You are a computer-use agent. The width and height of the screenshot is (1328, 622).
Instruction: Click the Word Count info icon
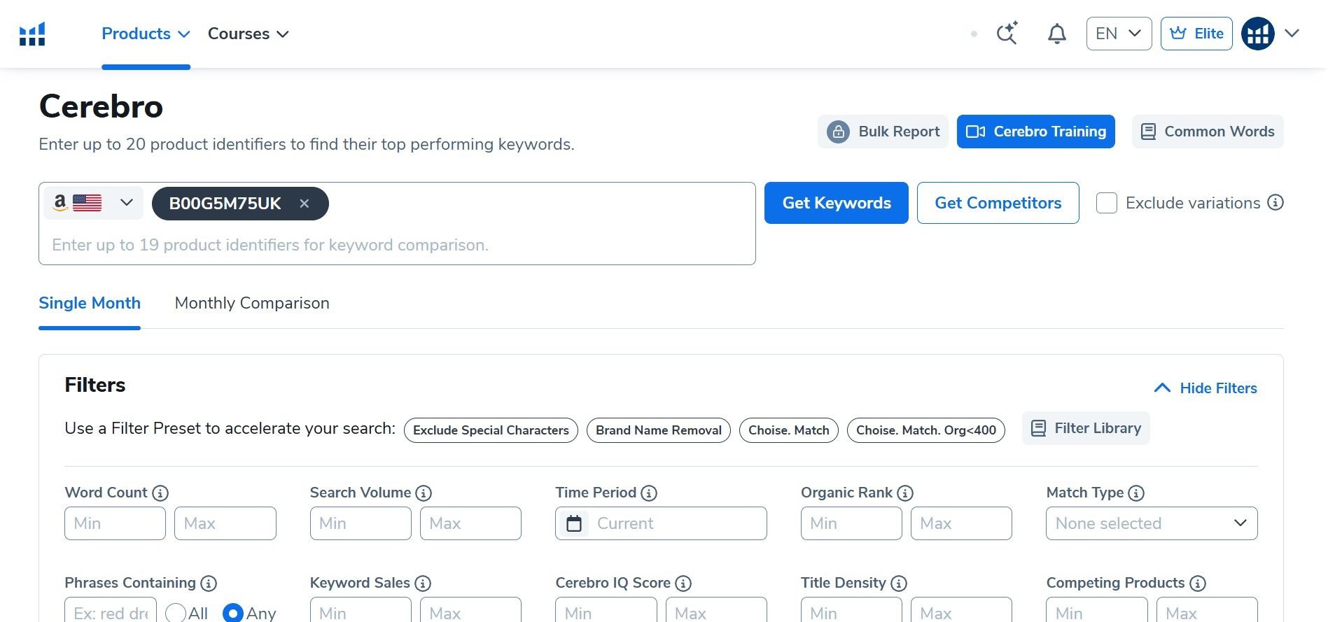160,493
